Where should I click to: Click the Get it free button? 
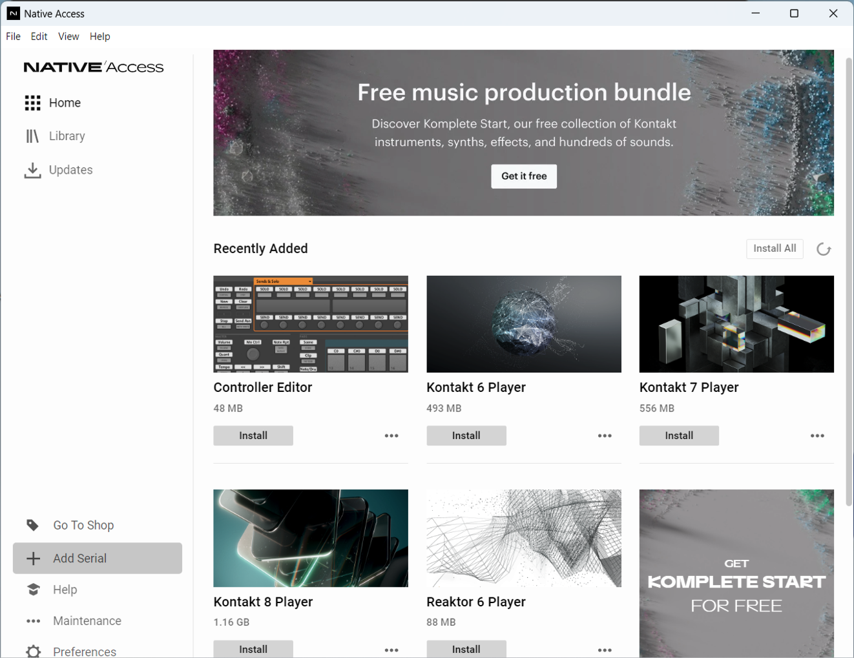click(524, 176)
